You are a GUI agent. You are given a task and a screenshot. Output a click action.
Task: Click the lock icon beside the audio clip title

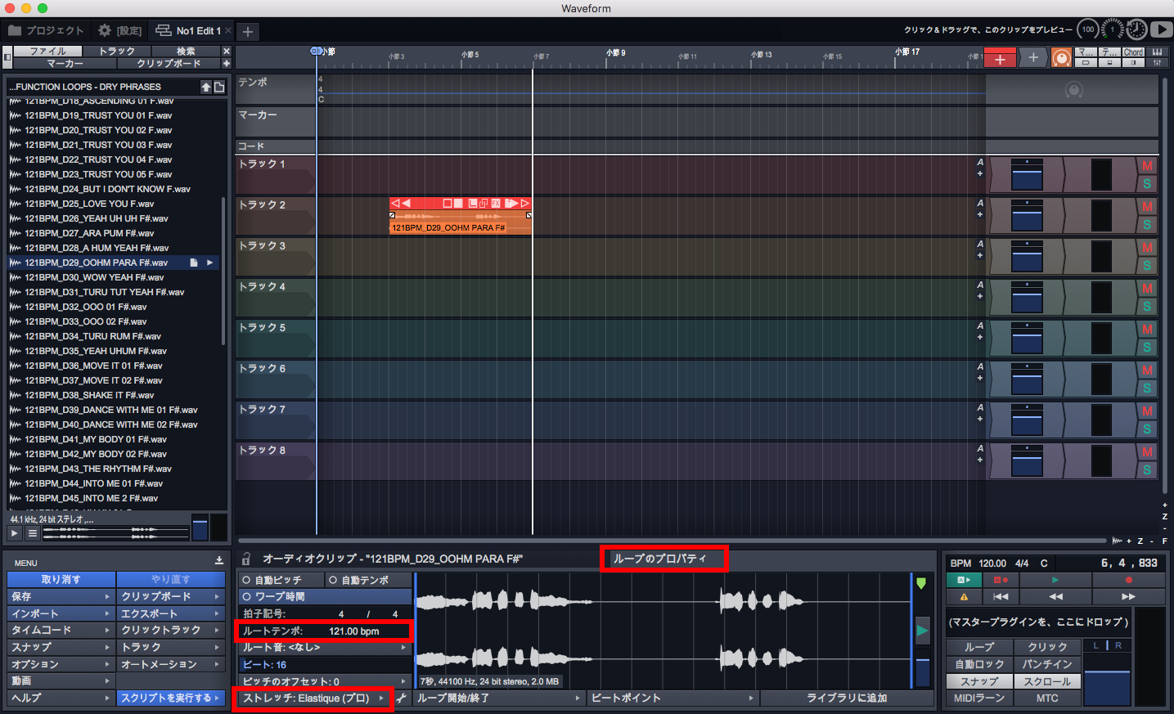coord(246,559)
